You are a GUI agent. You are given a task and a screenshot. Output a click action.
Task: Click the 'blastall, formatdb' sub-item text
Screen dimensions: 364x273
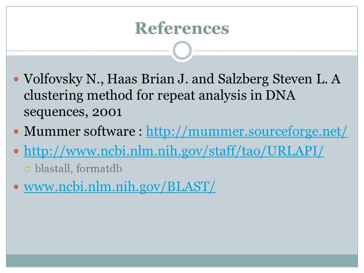click(78, 168)
